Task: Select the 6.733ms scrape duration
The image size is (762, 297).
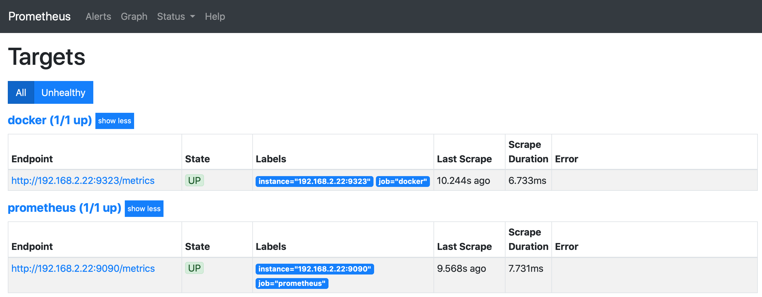Action: (527, 181)
